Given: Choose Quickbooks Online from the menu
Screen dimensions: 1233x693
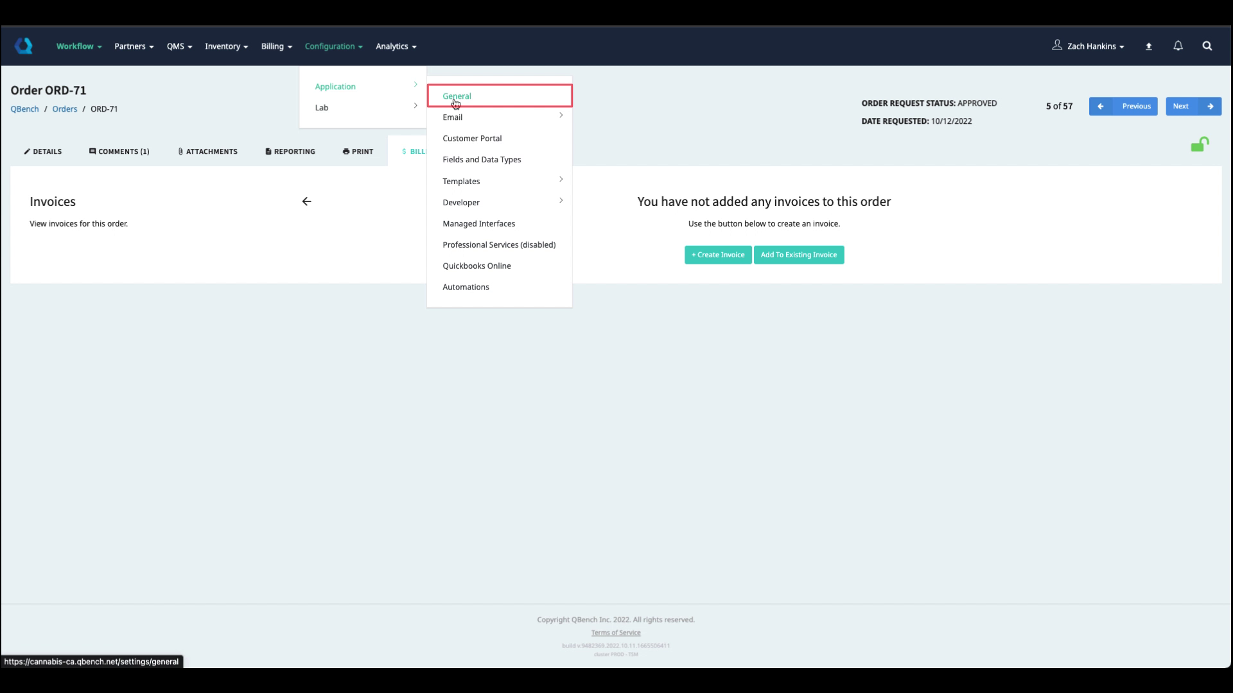Looking at the screenshot, I should [477, 266].
